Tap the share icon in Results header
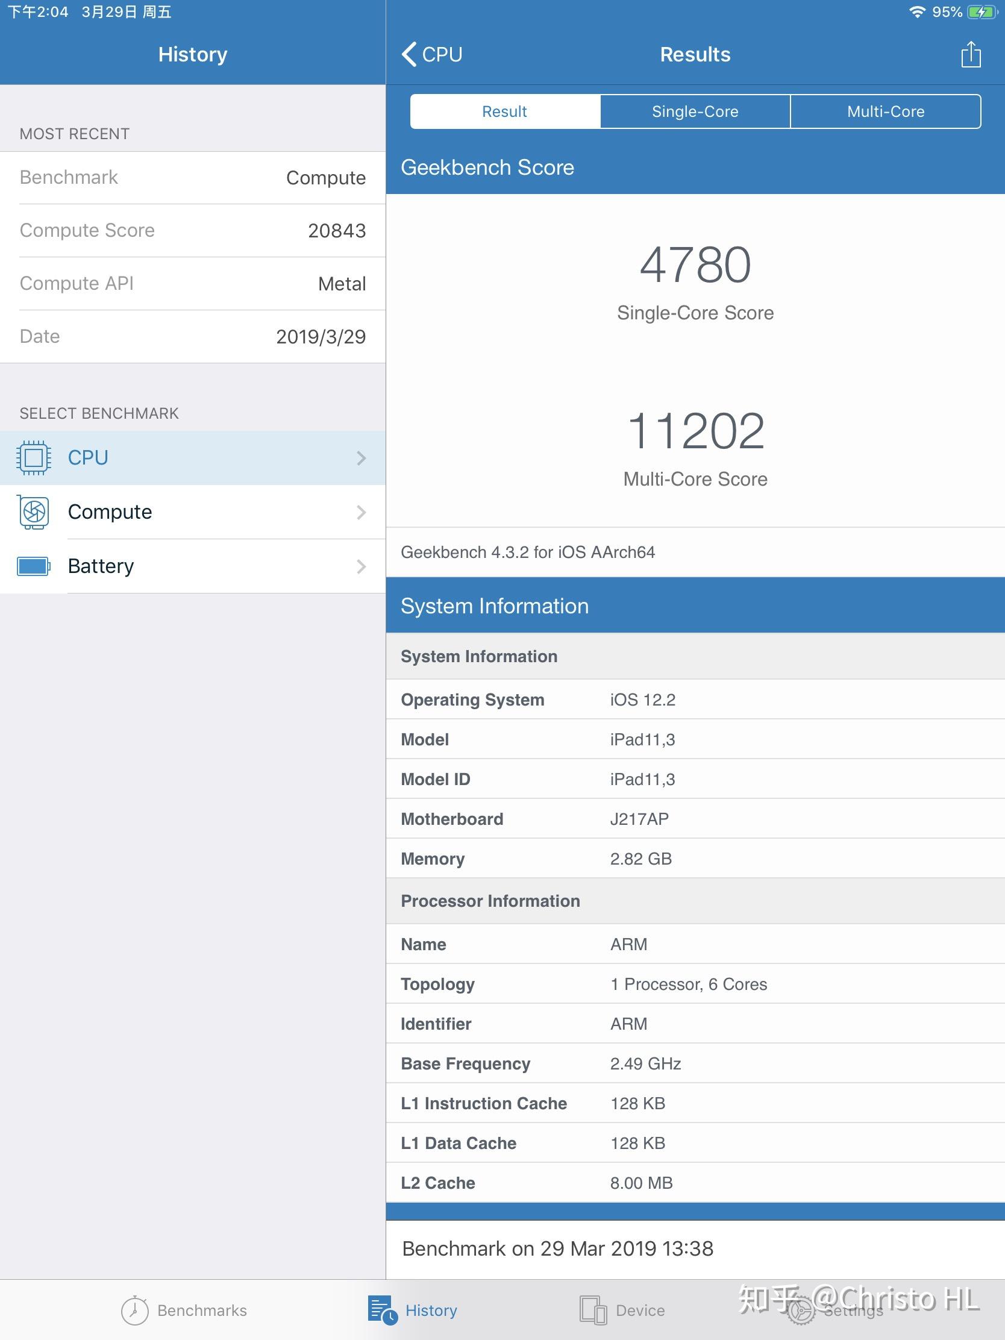Image resolution: width=1005 pixels, height=1340 pixels. click(971, 54)
